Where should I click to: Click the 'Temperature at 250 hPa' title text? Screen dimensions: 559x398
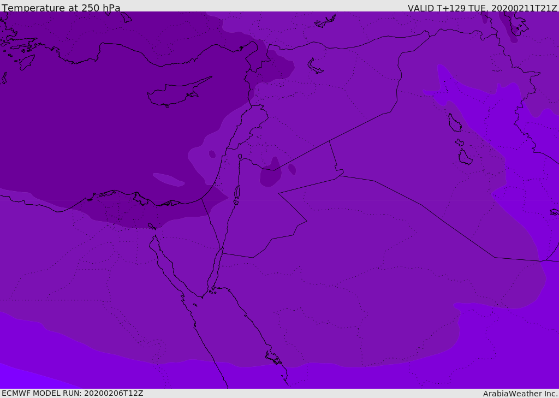click(x=61, y=8)
